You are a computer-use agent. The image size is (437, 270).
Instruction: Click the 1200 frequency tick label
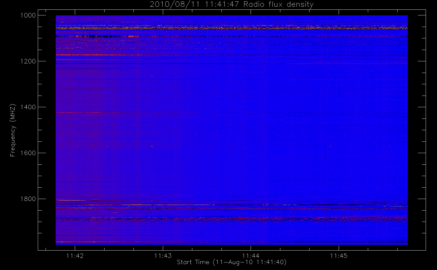point(28,61)
